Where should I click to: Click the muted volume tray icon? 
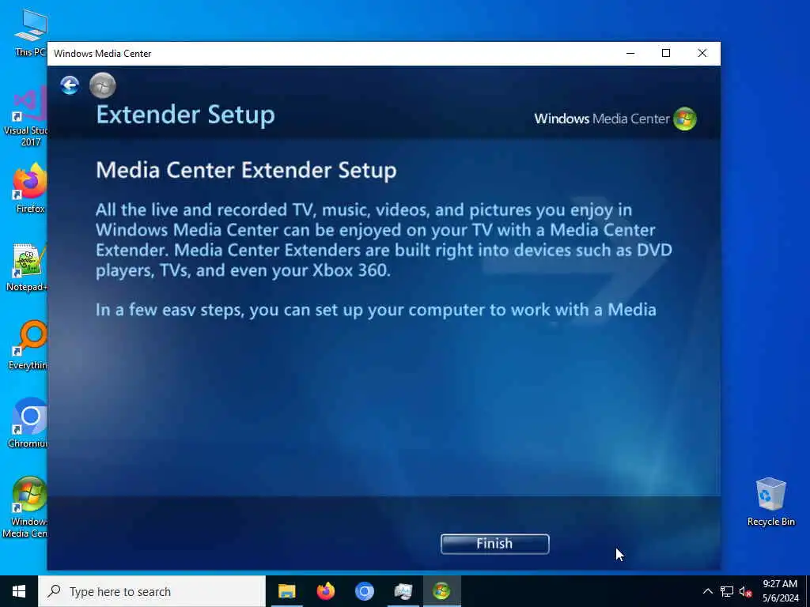click(x=745, y=591)
